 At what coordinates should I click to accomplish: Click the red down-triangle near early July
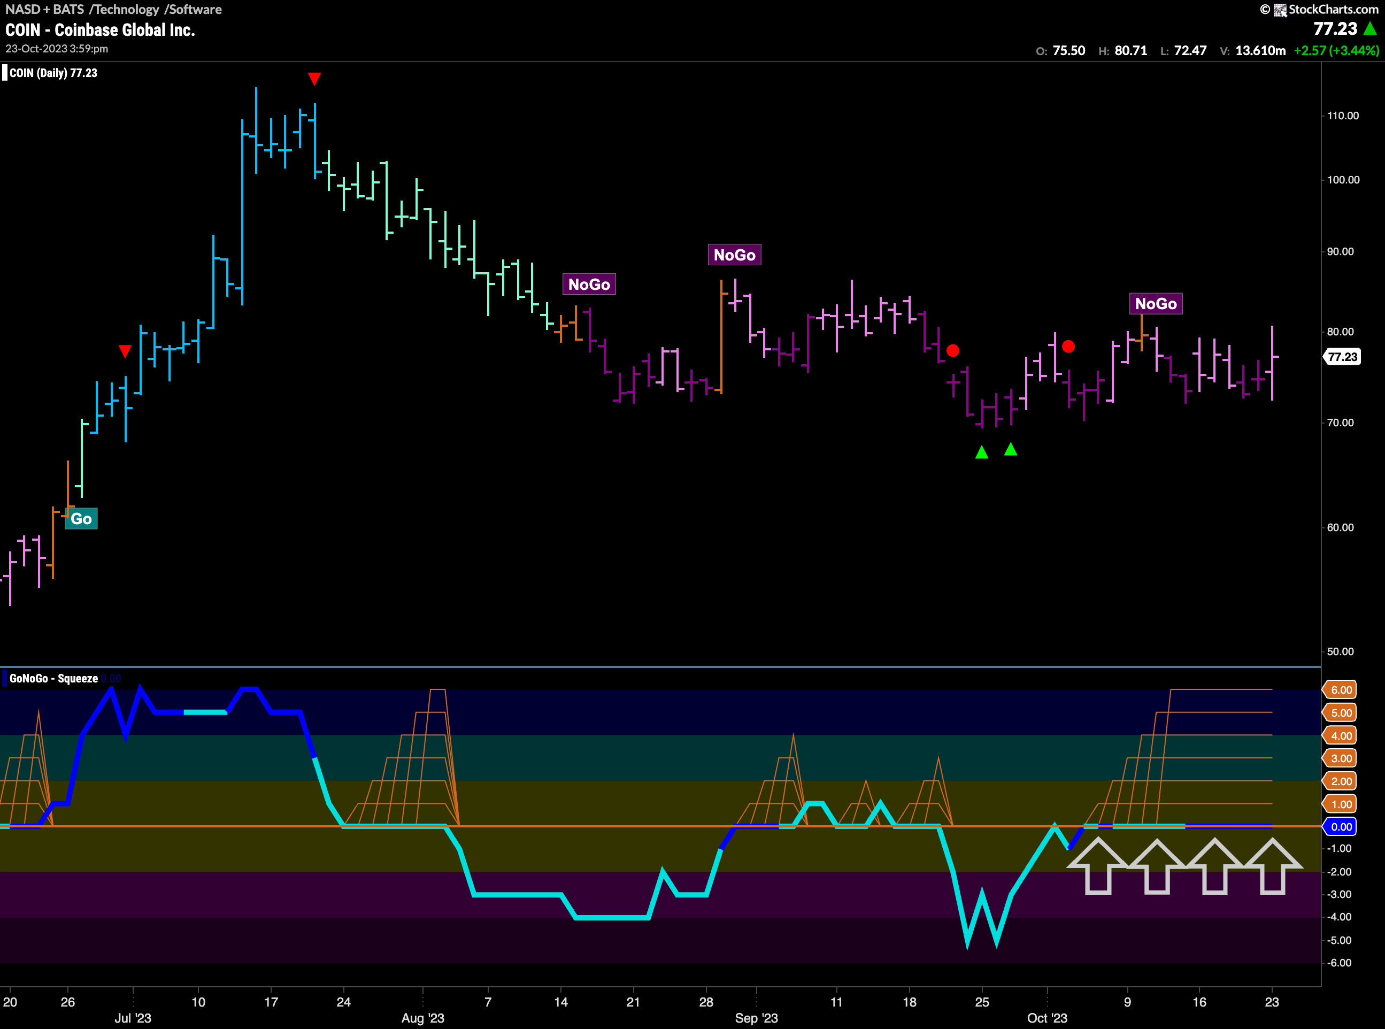point(125,351)
